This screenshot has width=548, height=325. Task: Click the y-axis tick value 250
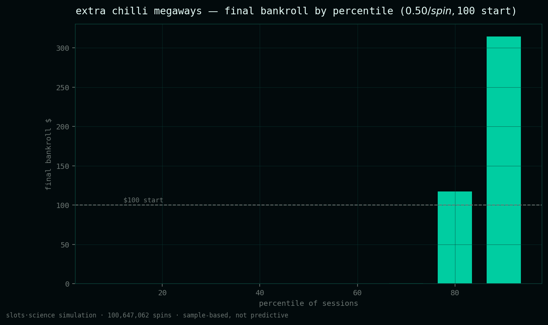click(x=63, y=88)
